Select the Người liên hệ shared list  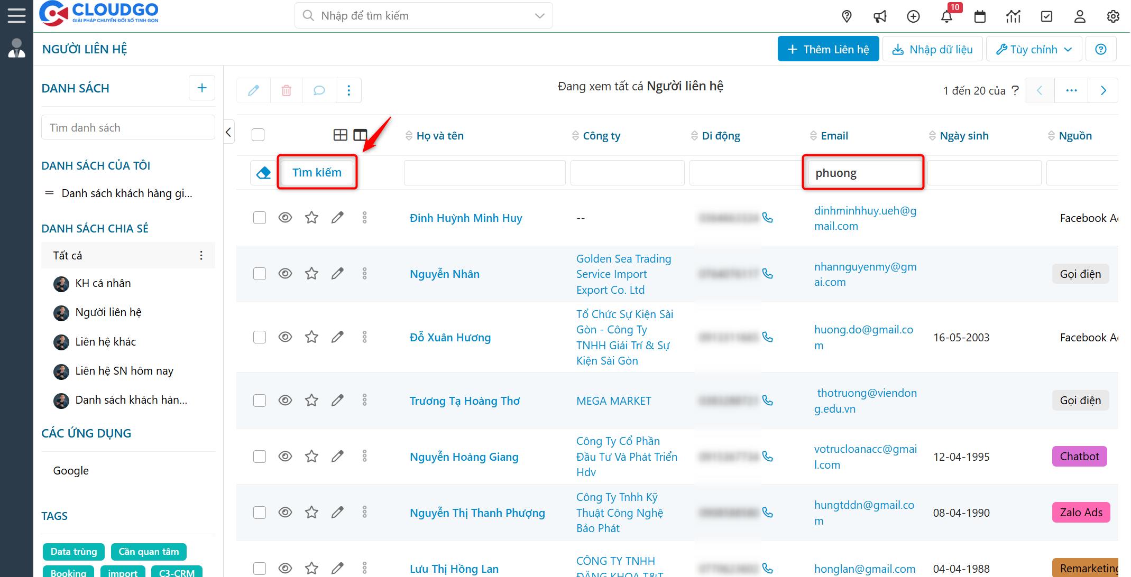coord(108,312)
